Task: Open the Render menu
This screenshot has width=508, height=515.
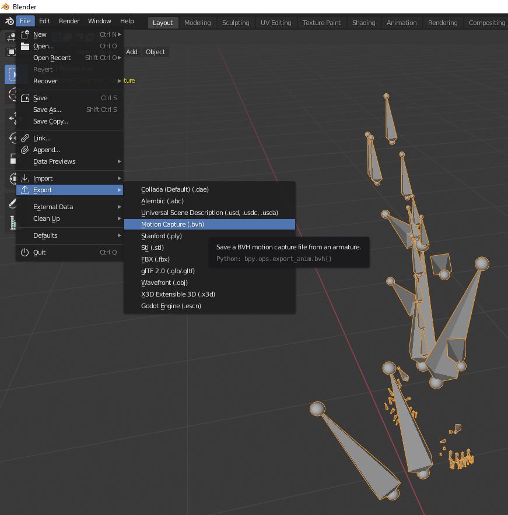Action: pos(69,21)
